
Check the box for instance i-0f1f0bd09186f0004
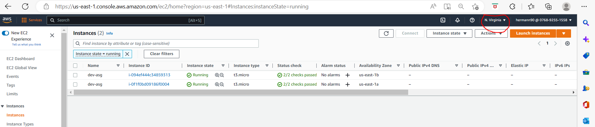click(75, 84)
